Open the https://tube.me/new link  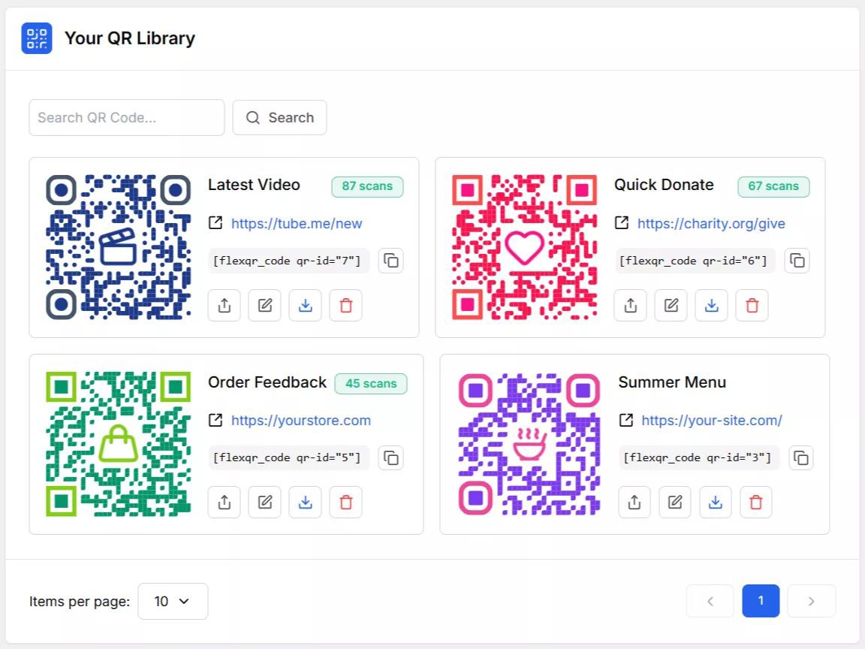click(x=297, y=224)
